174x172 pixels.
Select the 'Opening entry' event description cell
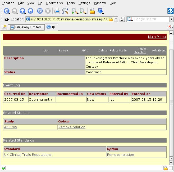(x=42, y=99)
